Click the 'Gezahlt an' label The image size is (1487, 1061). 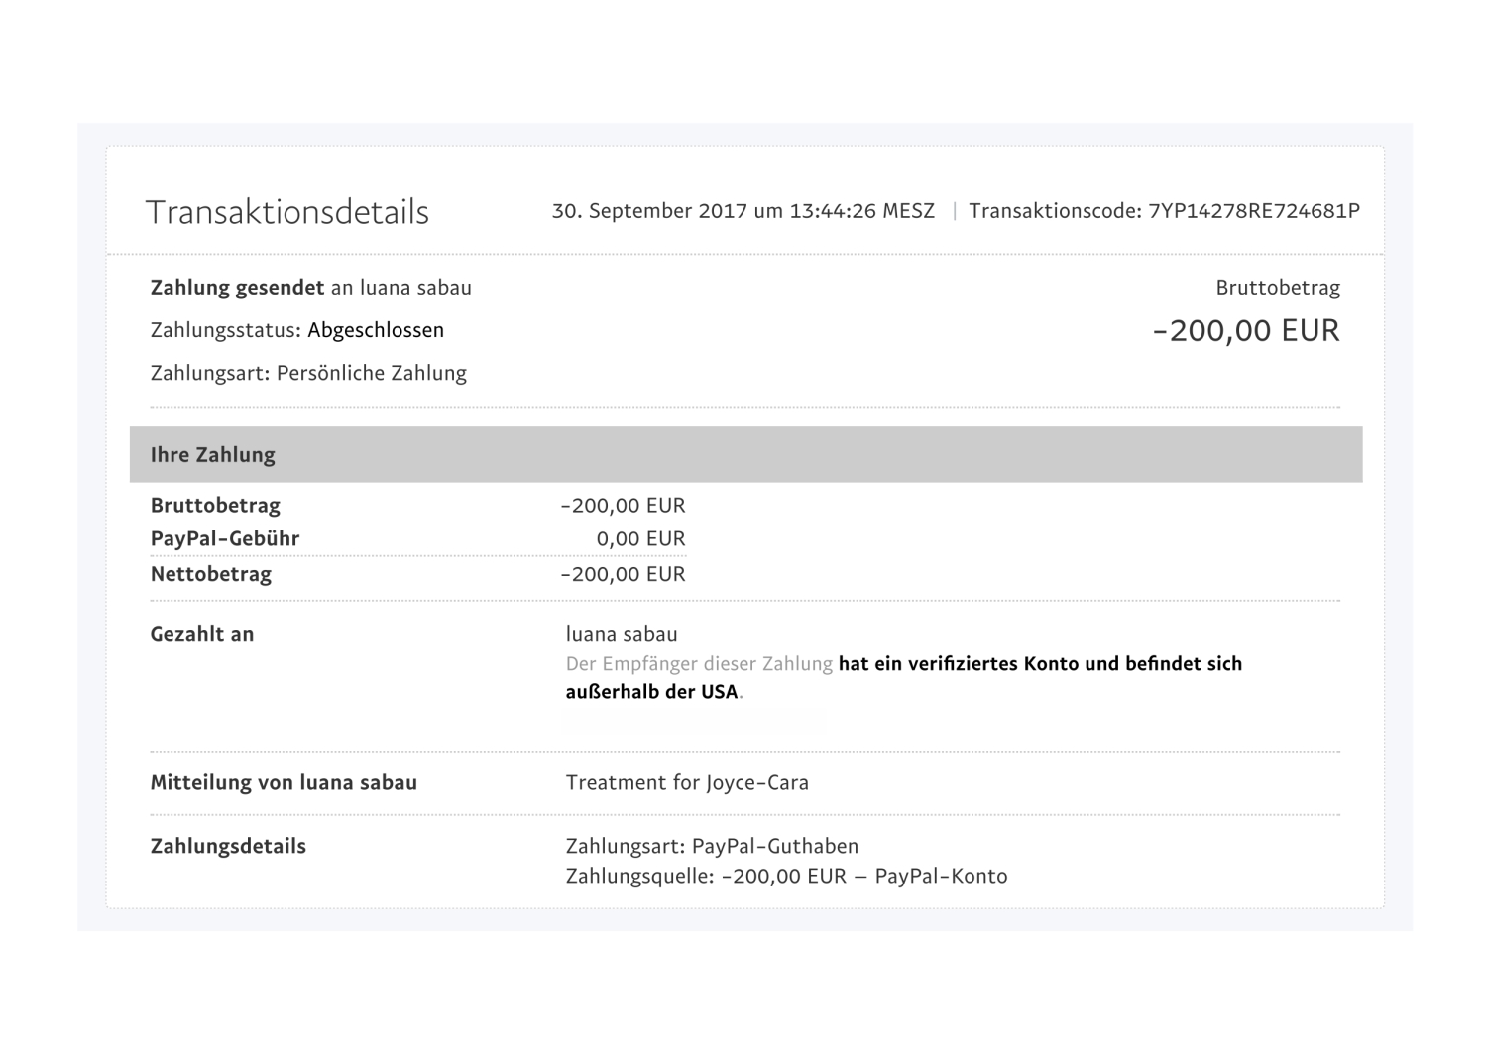(x=202, y=634)
